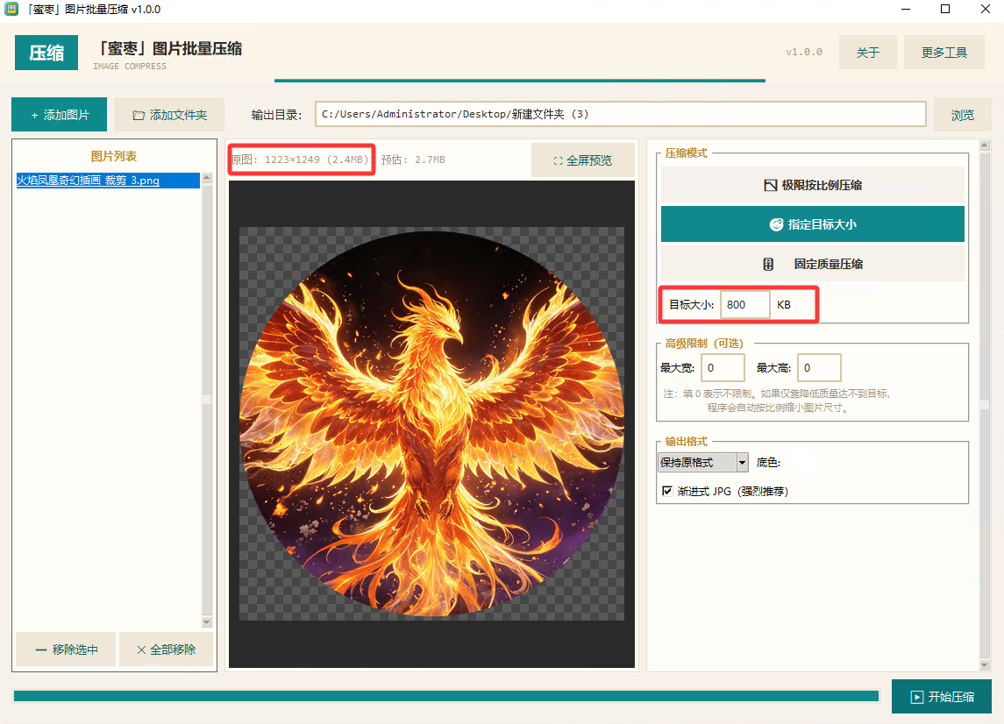Click settings panel scroll-down arrow
The image size is (1004, 724).
(x=985, y=665)
